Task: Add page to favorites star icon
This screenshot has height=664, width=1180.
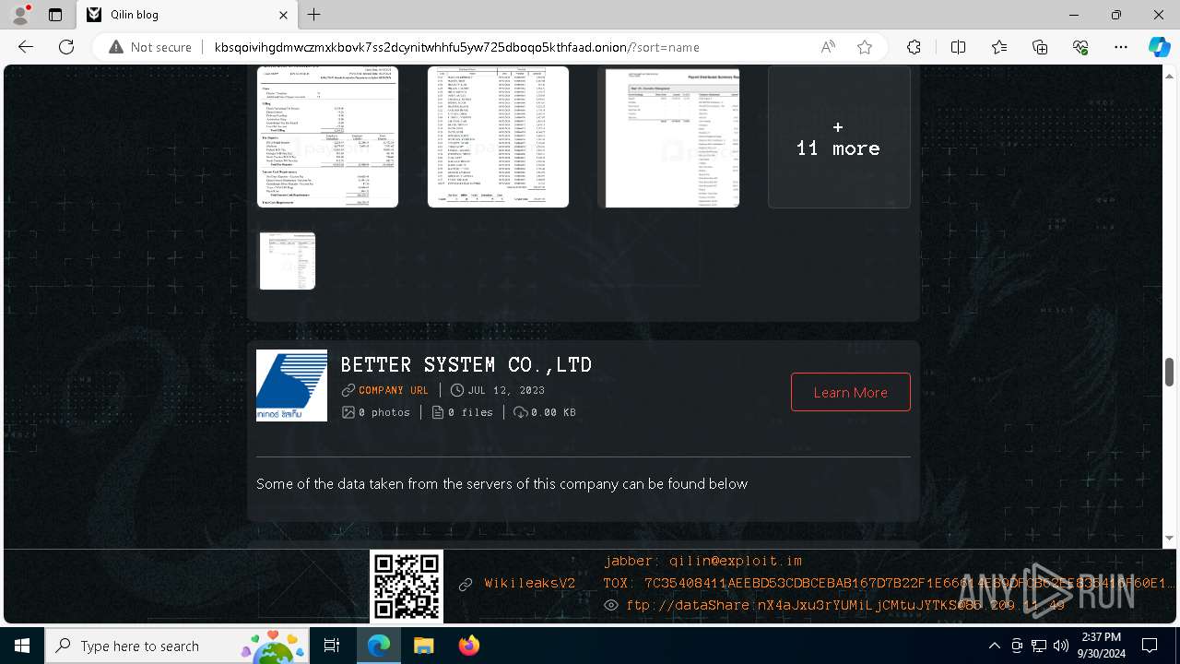Action: click(865, 47)
